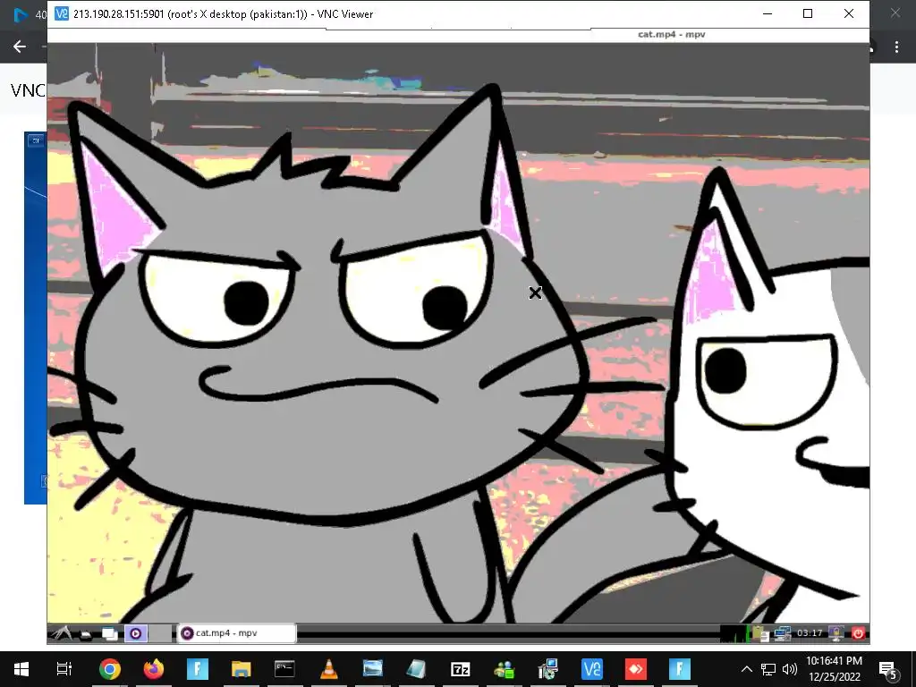Open Task View on the Windows taskbar

coord(64,669)
